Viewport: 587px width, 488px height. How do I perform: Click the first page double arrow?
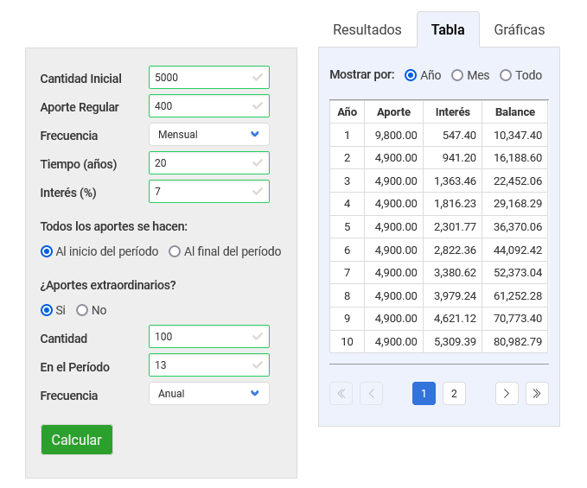click(x=341, y=394)
